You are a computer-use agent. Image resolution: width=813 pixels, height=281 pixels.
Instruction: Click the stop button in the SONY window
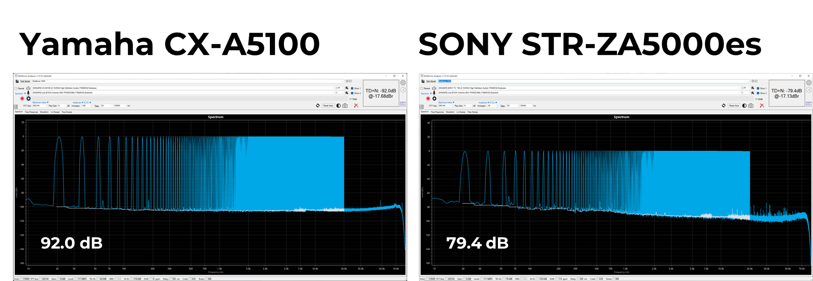[x=435, y=98]
